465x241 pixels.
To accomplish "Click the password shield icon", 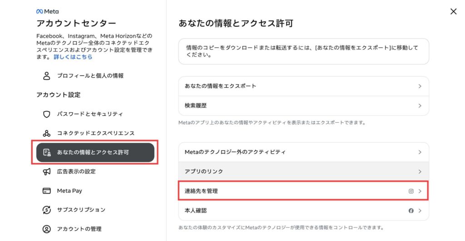I will click(x=47, y=114).
